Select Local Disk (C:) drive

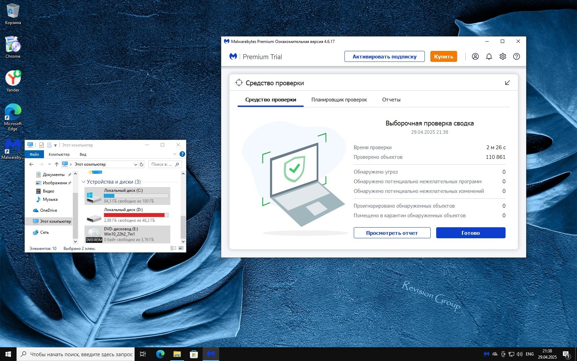coord(127,196)
